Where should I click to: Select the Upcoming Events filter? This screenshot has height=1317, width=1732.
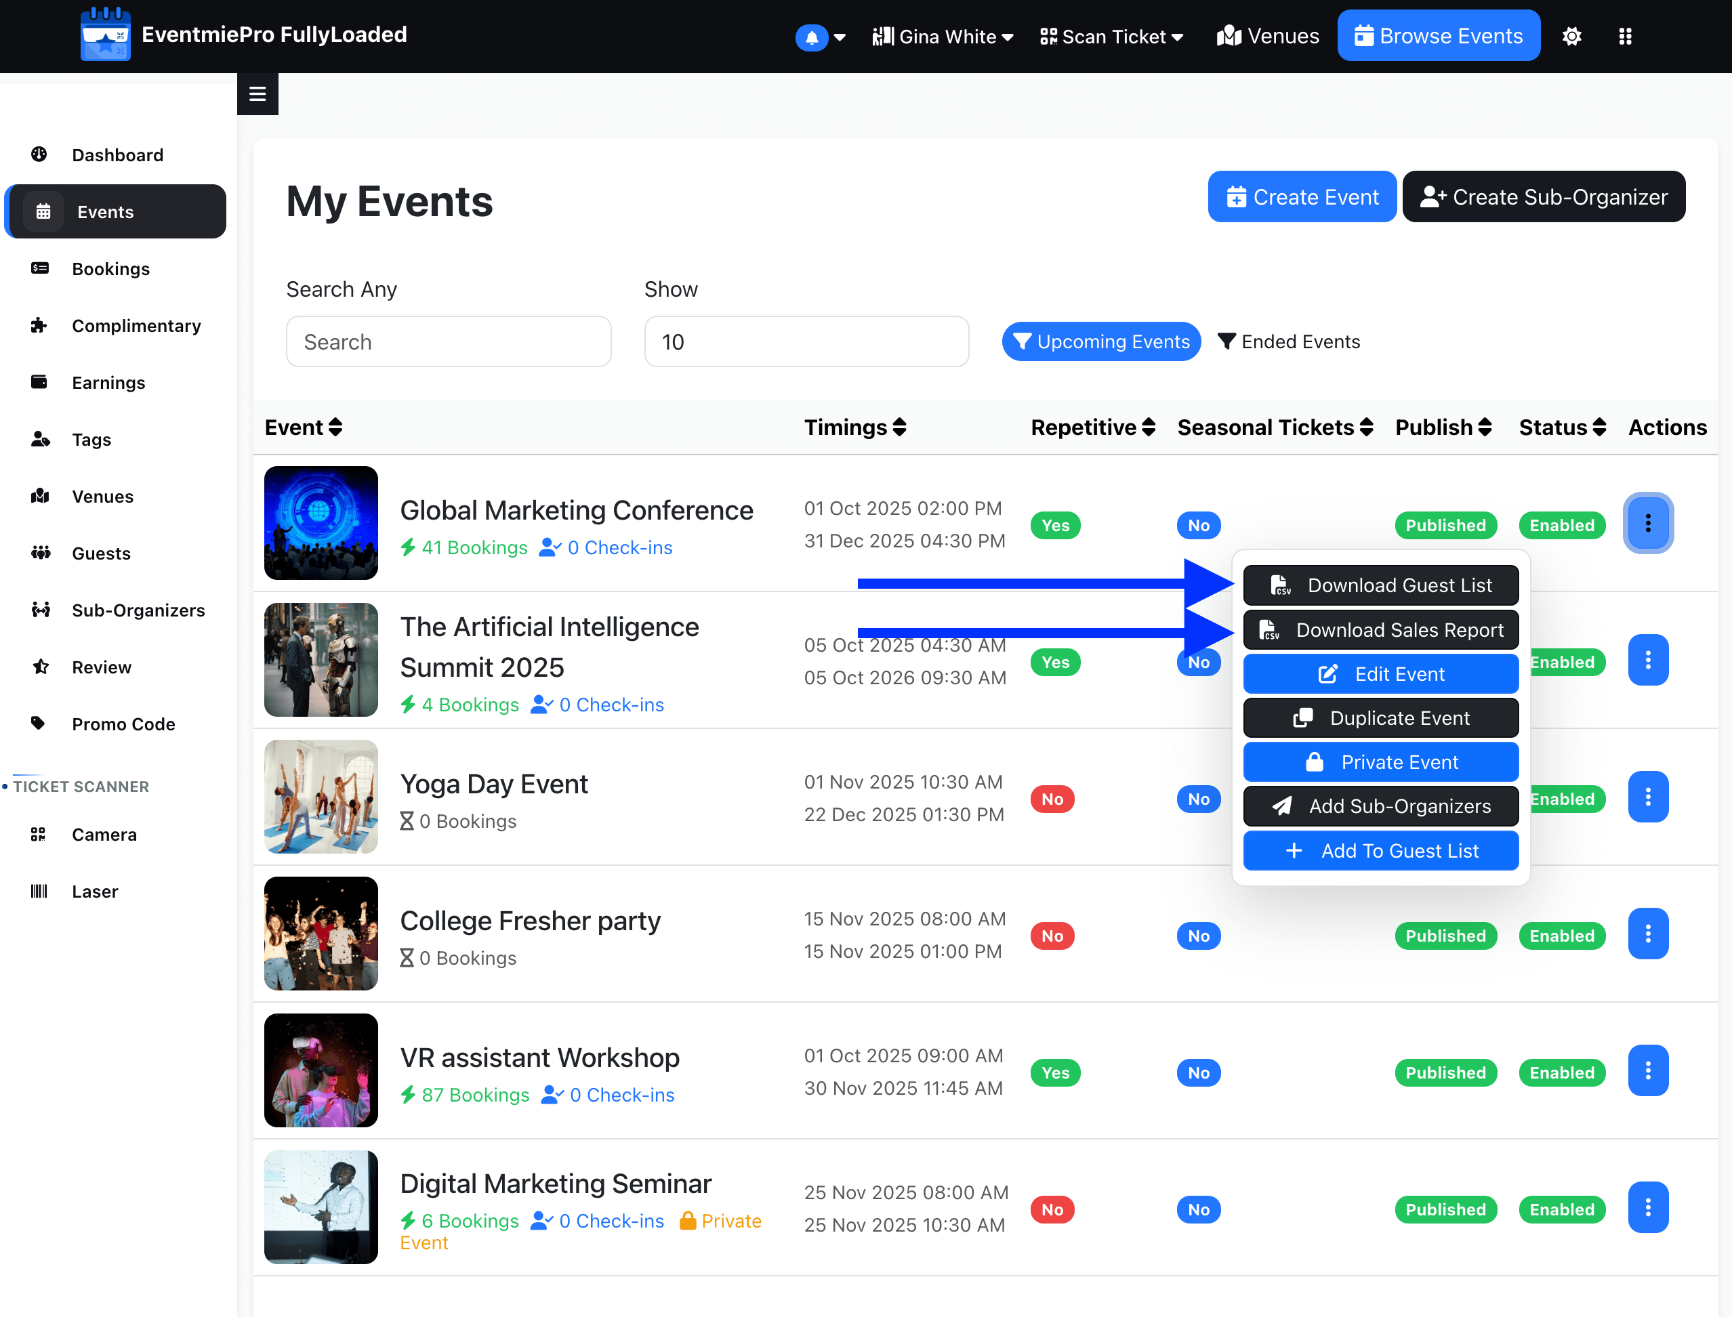(x=1101, y=342)
